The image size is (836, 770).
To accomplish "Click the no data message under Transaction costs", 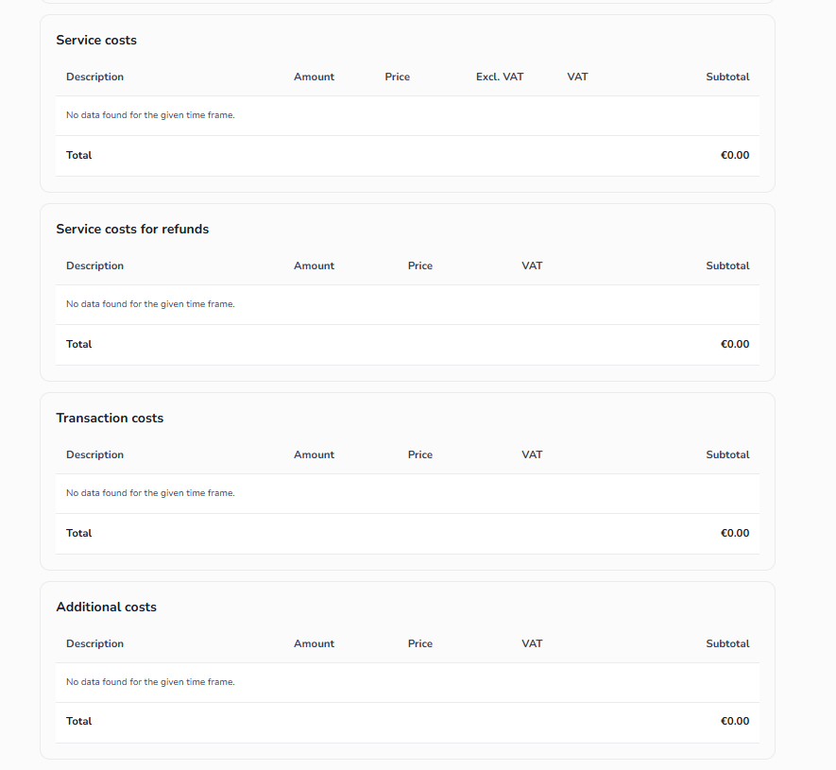I will tap(150, 493).
